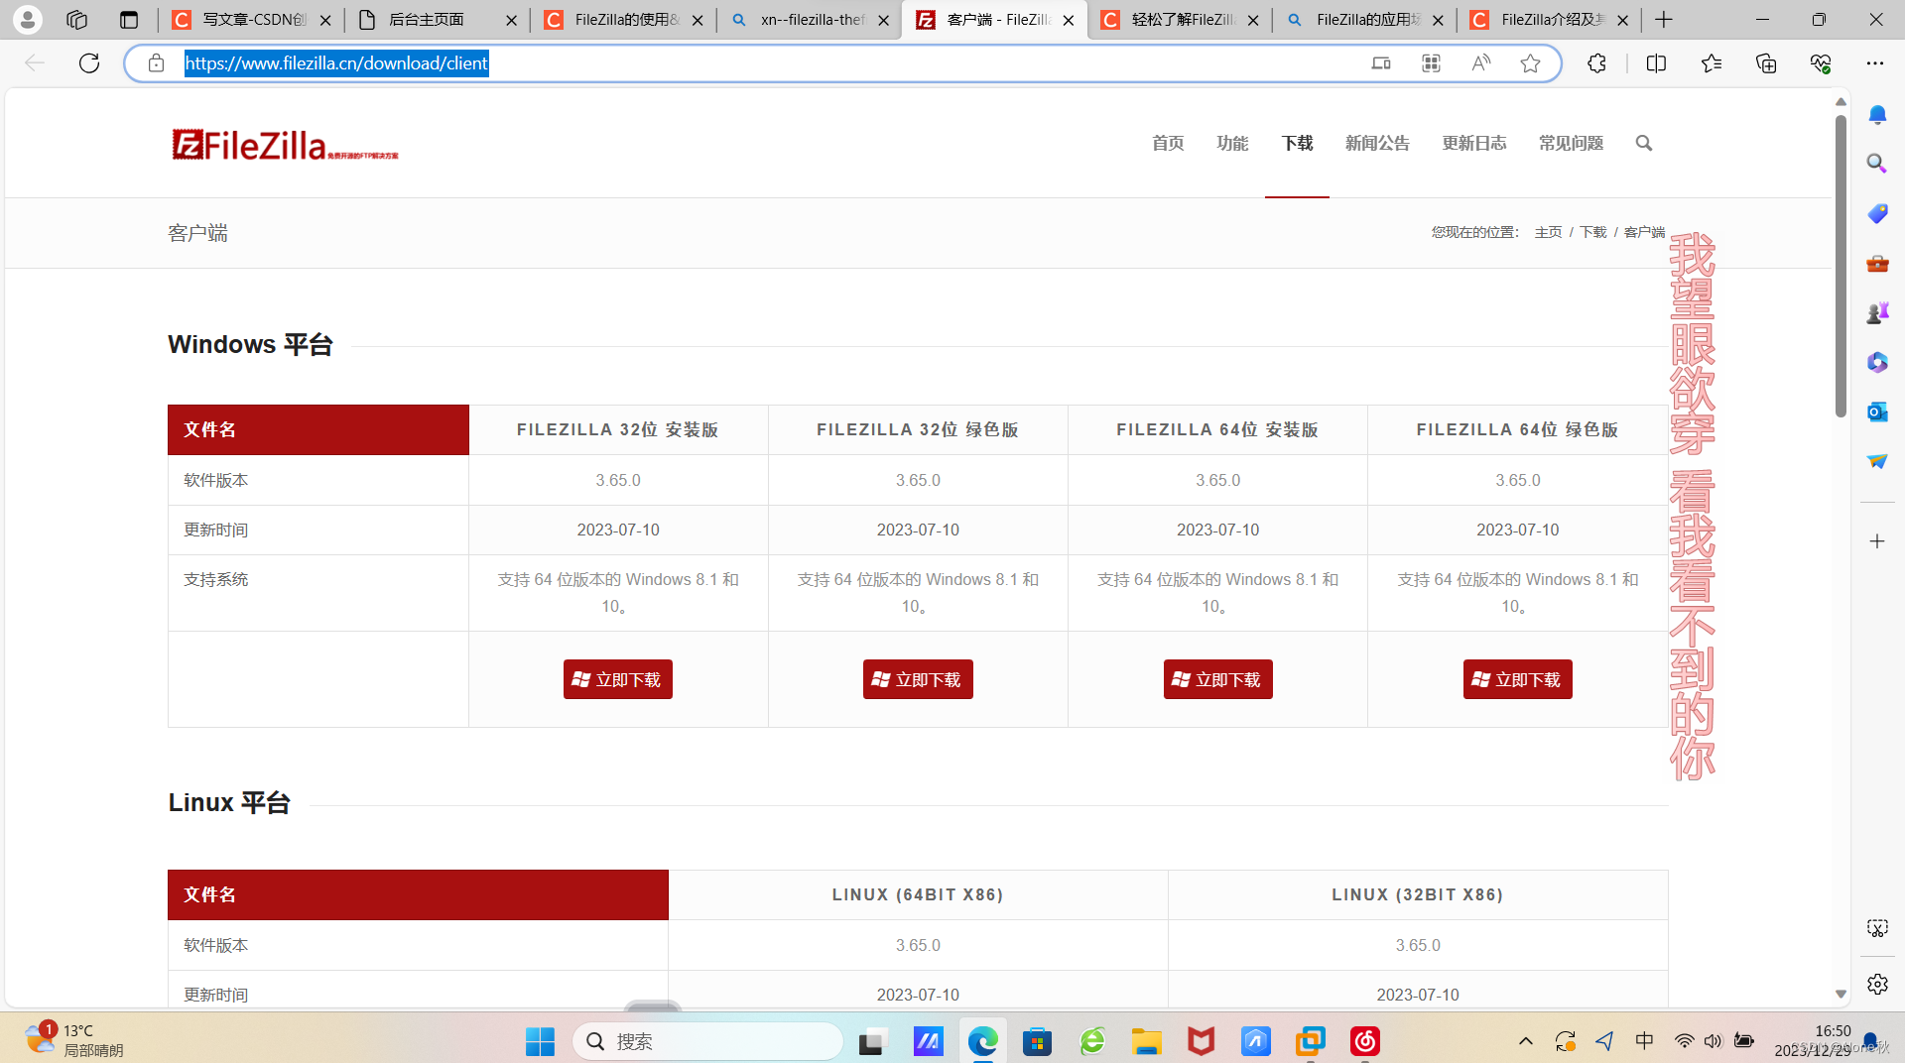
Task: Open browser extensions puzzle icon
Action: tap(1596, 63)
